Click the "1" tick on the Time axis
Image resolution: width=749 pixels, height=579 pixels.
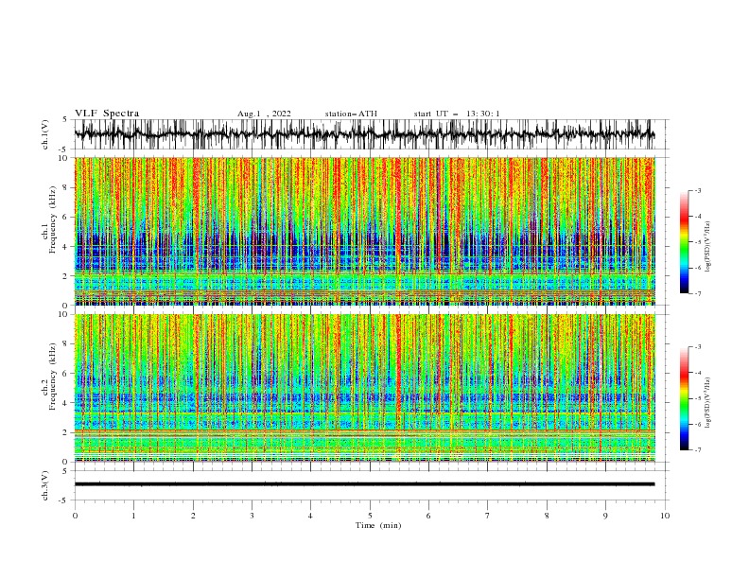pyautogui.click(x=133, y=516)
